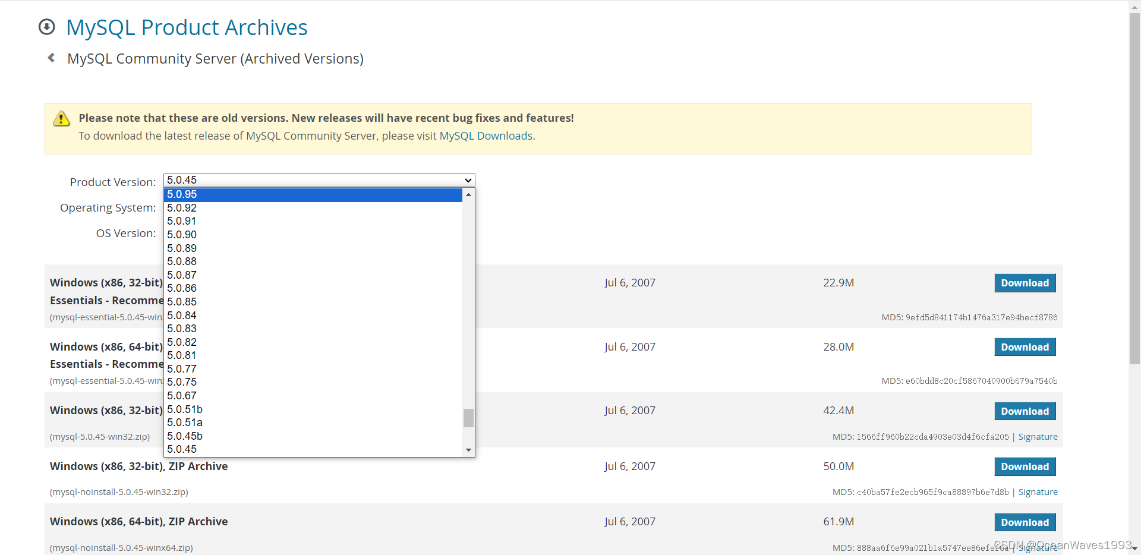
Task: Click the page vertical scrollbar thumb
Action: (x=1134, y=188)
